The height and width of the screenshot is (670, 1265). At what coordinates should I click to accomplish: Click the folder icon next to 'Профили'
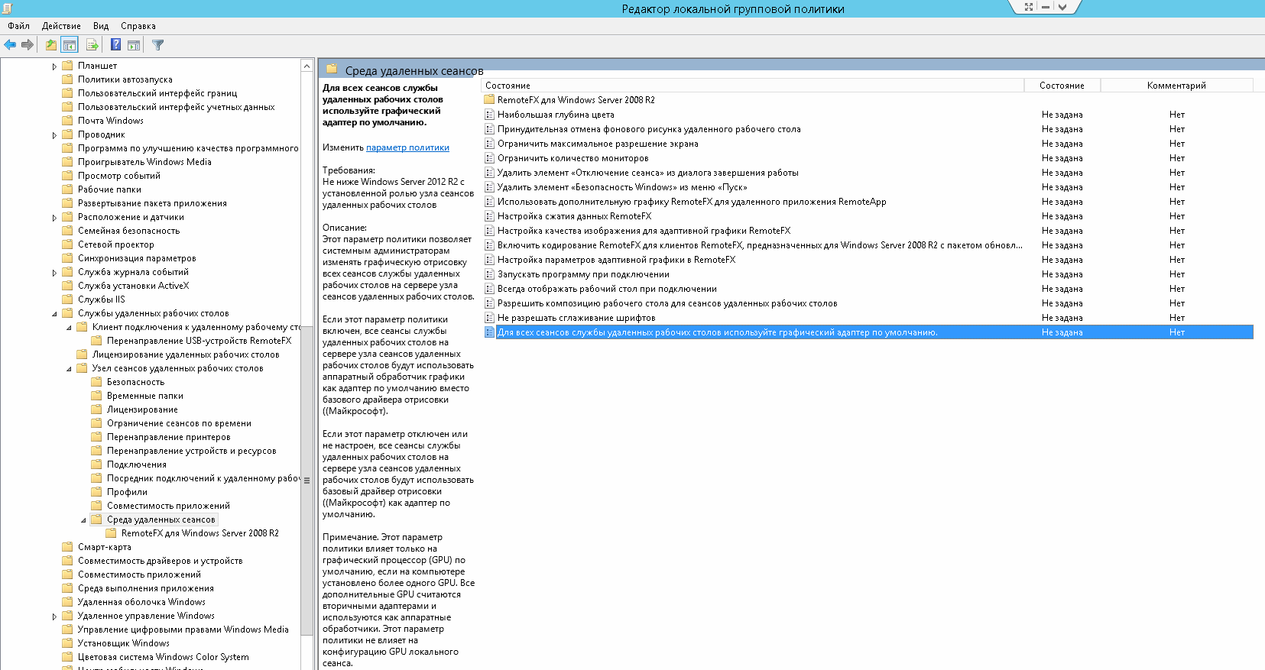[x=96, y=491]
